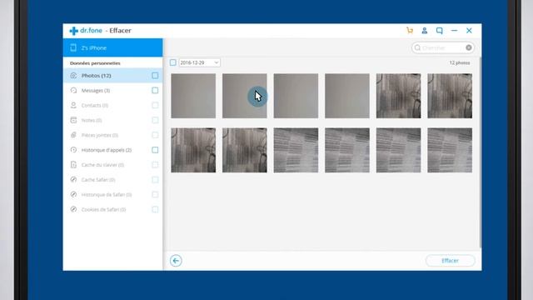Click the search magnifier icon
Screen dimensions: 533x300
pos(417,47)
